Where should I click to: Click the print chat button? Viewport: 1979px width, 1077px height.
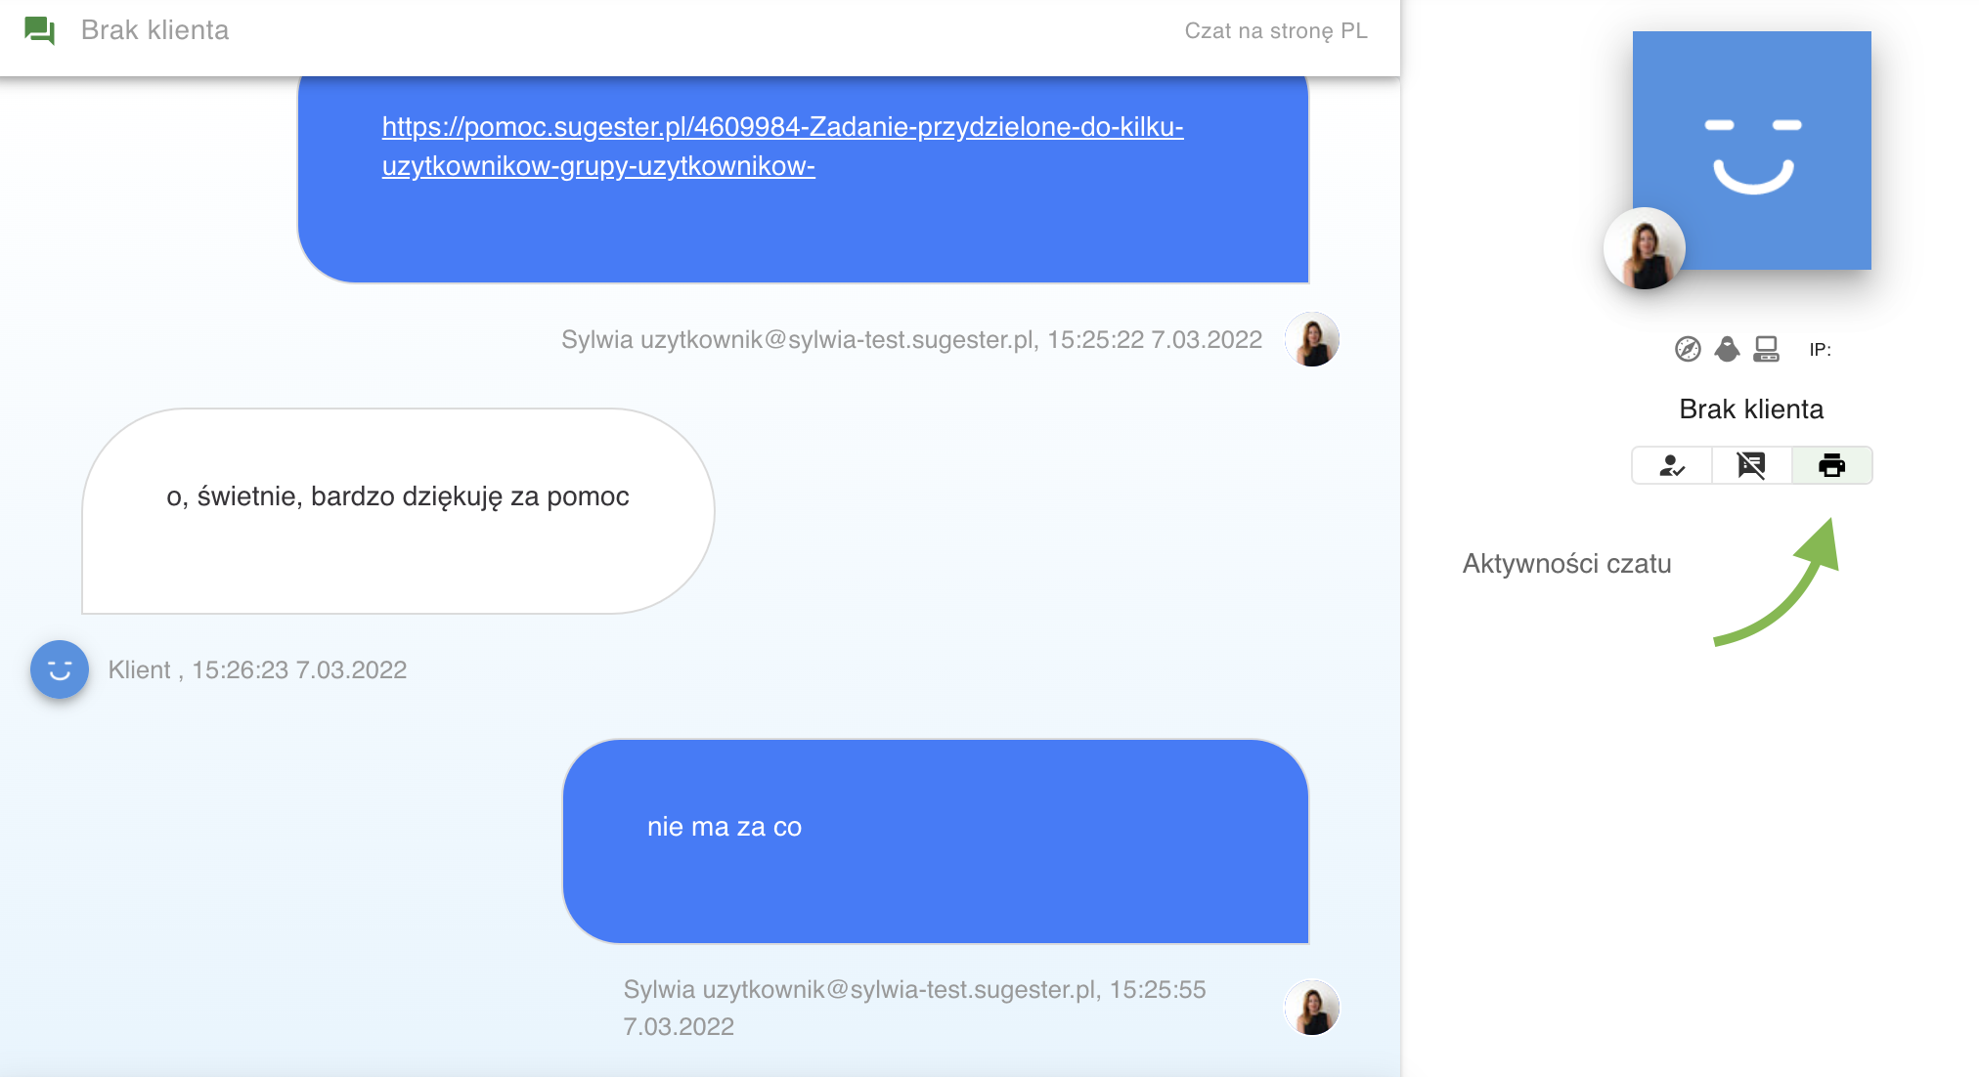click(x=1831, y=465)
